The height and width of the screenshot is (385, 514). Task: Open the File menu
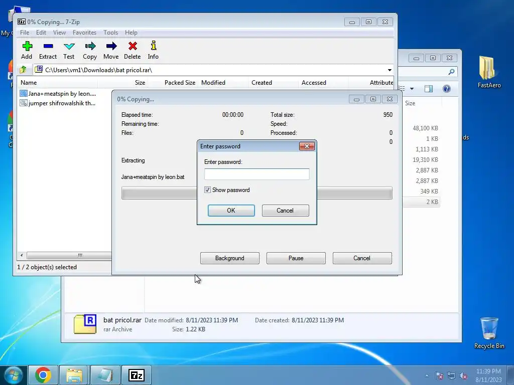tap(25, 33)
